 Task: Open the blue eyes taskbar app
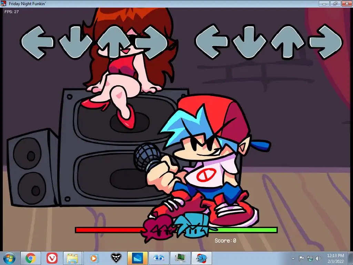159,258
